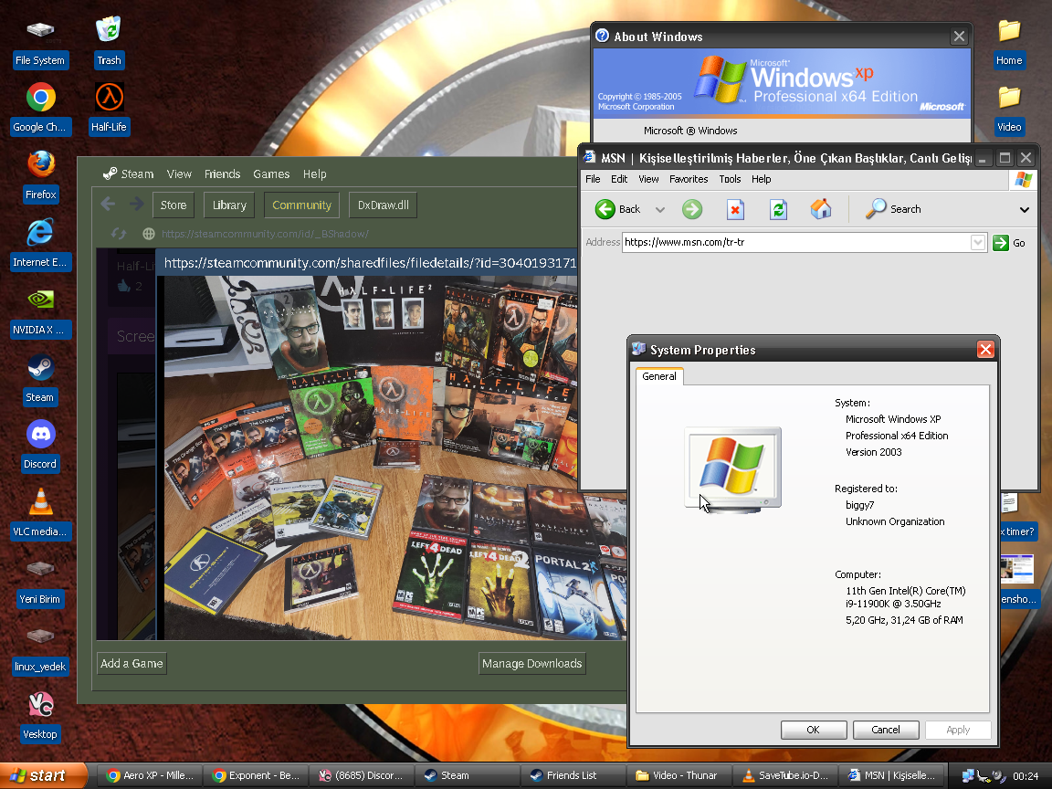Open the Internet Explorer desktop icon
This screenshot has height=789, width=1052.
click(40, 244)
